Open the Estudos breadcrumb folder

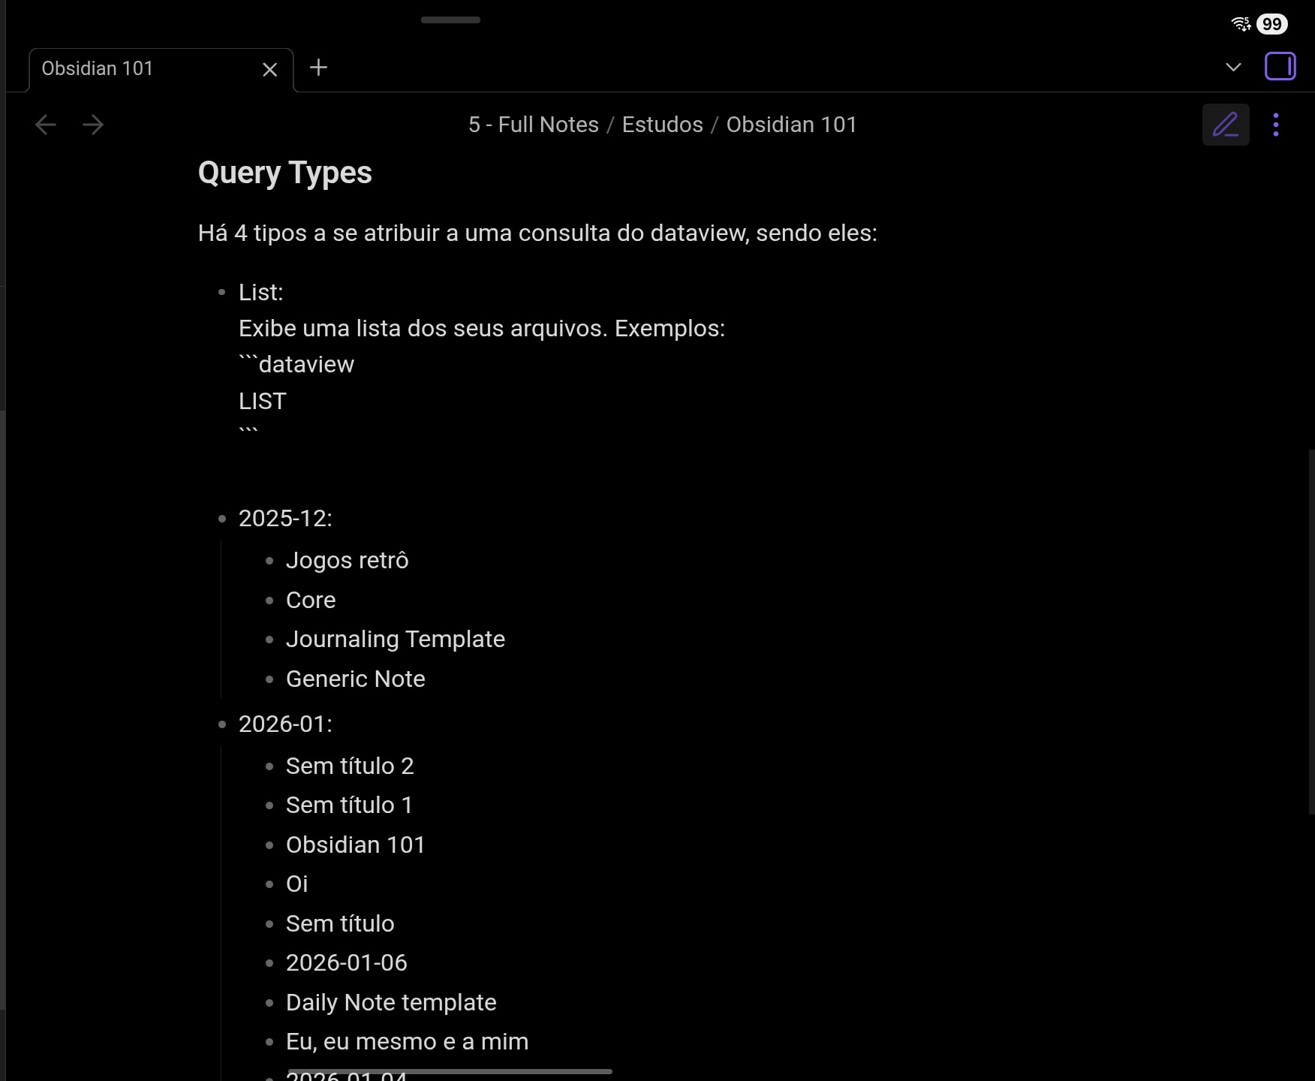[662, 125]
